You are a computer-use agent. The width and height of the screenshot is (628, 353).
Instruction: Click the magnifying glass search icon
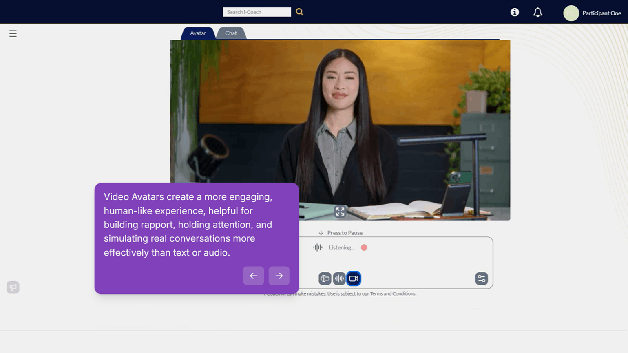[299, 12]
